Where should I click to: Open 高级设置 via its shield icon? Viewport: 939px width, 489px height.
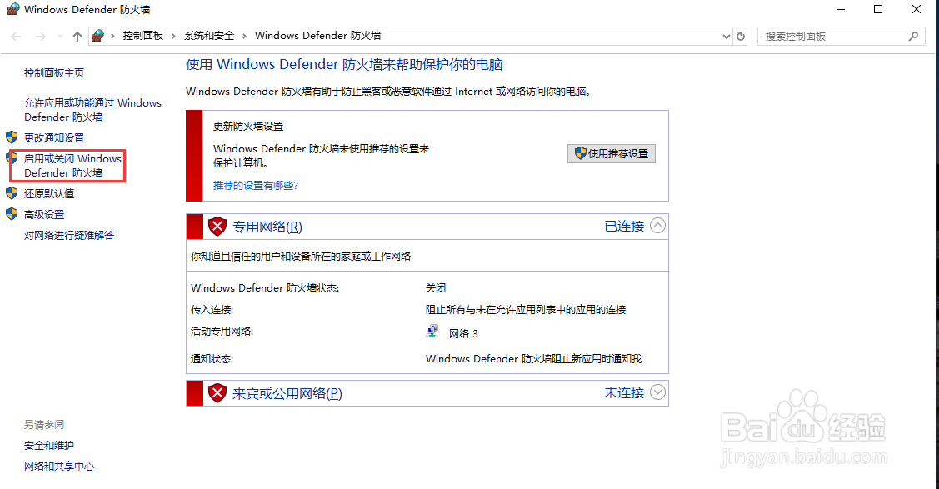point(12,214)
